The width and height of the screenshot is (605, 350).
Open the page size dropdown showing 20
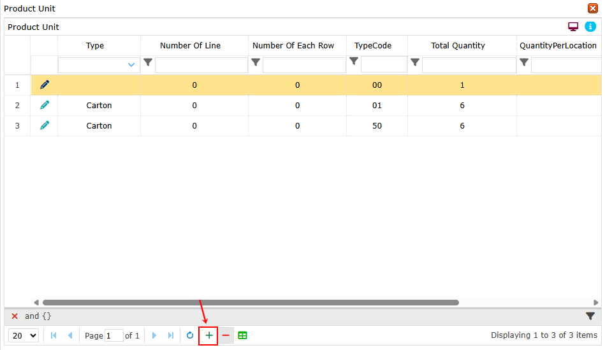click(24, 335)
